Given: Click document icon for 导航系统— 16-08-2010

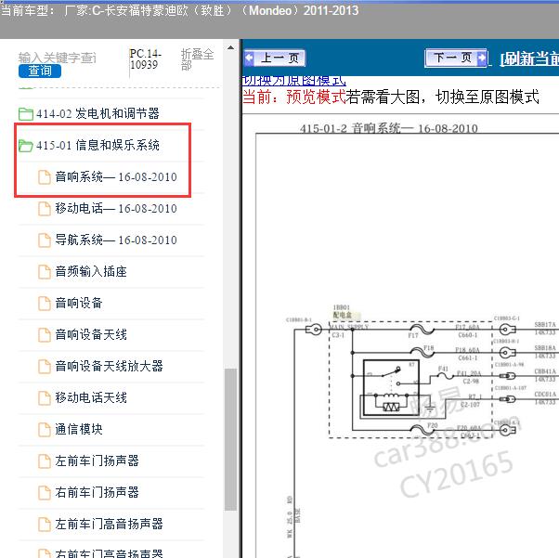Looking at the screenshot, I should (45, 240).
